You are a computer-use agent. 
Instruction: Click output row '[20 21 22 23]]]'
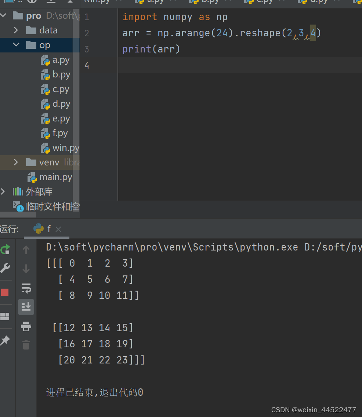(101, 360)
